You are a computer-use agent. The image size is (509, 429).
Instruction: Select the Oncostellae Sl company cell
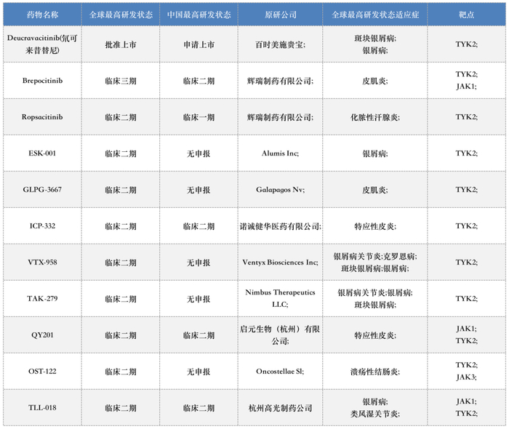pyautogui.click(x=280, y=372)
